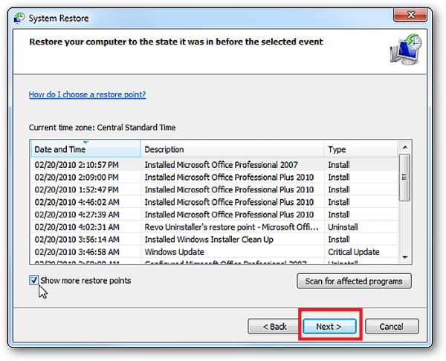
Task: Open 'How do I choose a restore point?' link
Action: point(87,94)
